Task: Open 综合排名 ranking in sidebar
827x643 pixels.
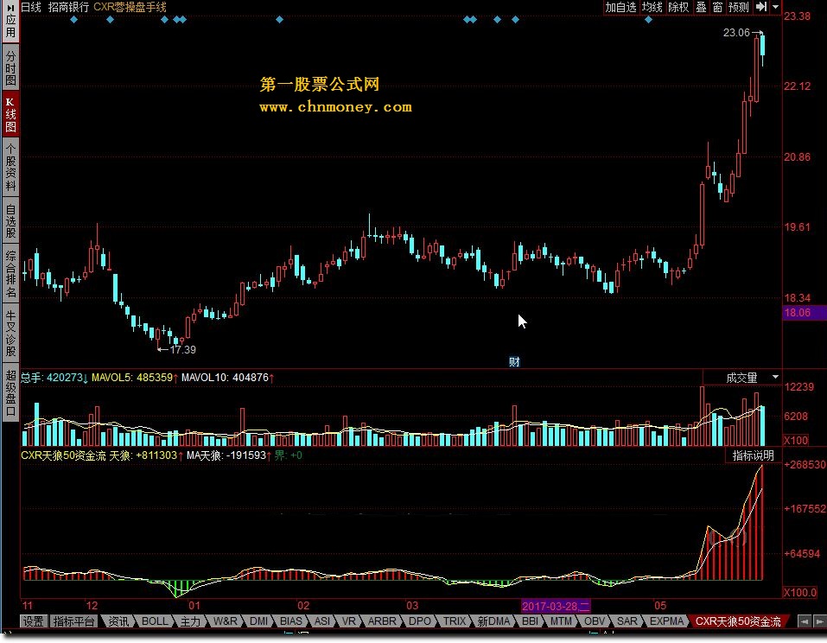Action: [x=10, y=273]
